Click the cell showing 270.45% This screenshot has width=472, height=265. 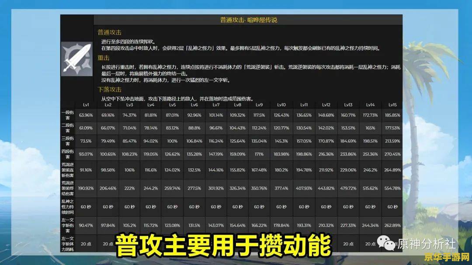pos(392,154)
